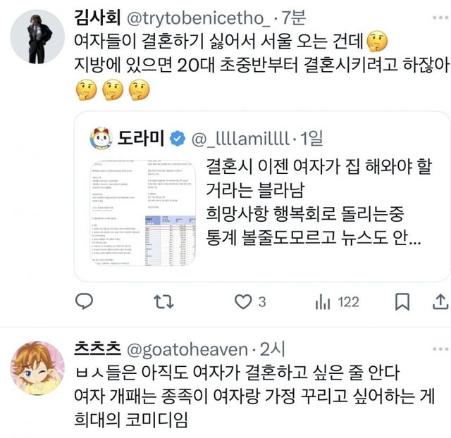This screenshot has height=438, width=451.
Task: Click the 7분 timestamp on first tweet
Action: pyautogui.click(x=293, y=18)
